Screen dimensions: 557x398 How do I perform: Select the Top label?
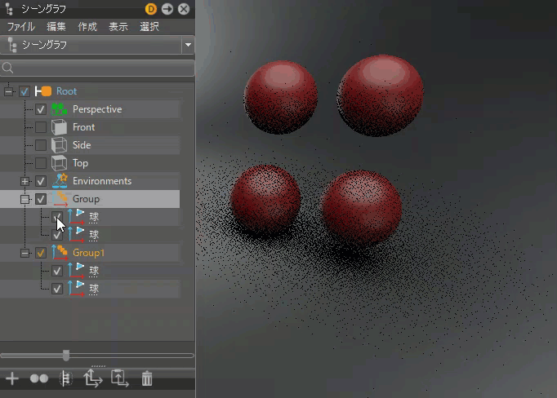tap(80, 163)
